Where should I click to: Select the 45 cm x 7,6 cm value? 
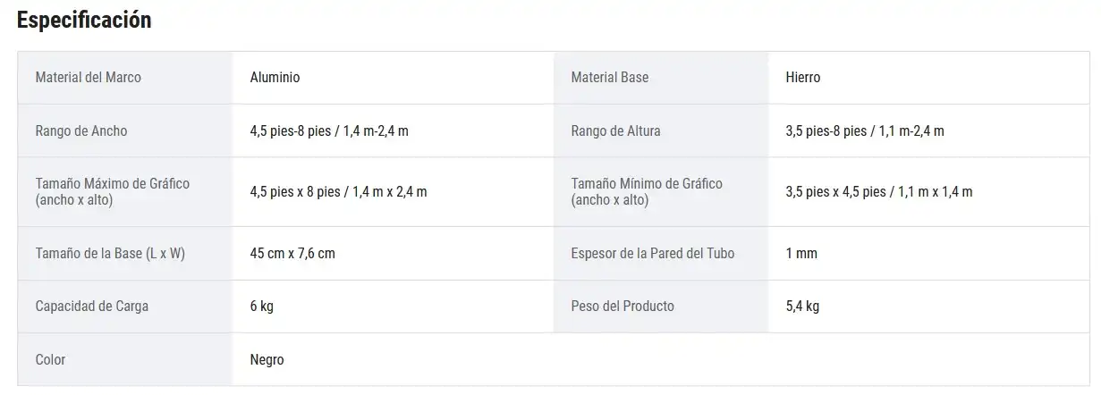(292, 254)
